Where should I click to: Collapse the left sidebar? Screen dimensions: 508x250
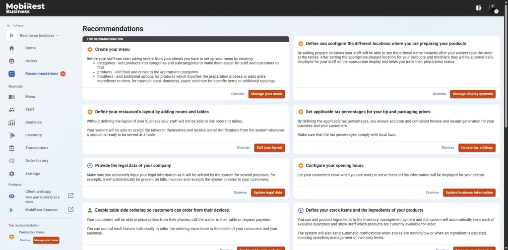[x=15, y=25]
